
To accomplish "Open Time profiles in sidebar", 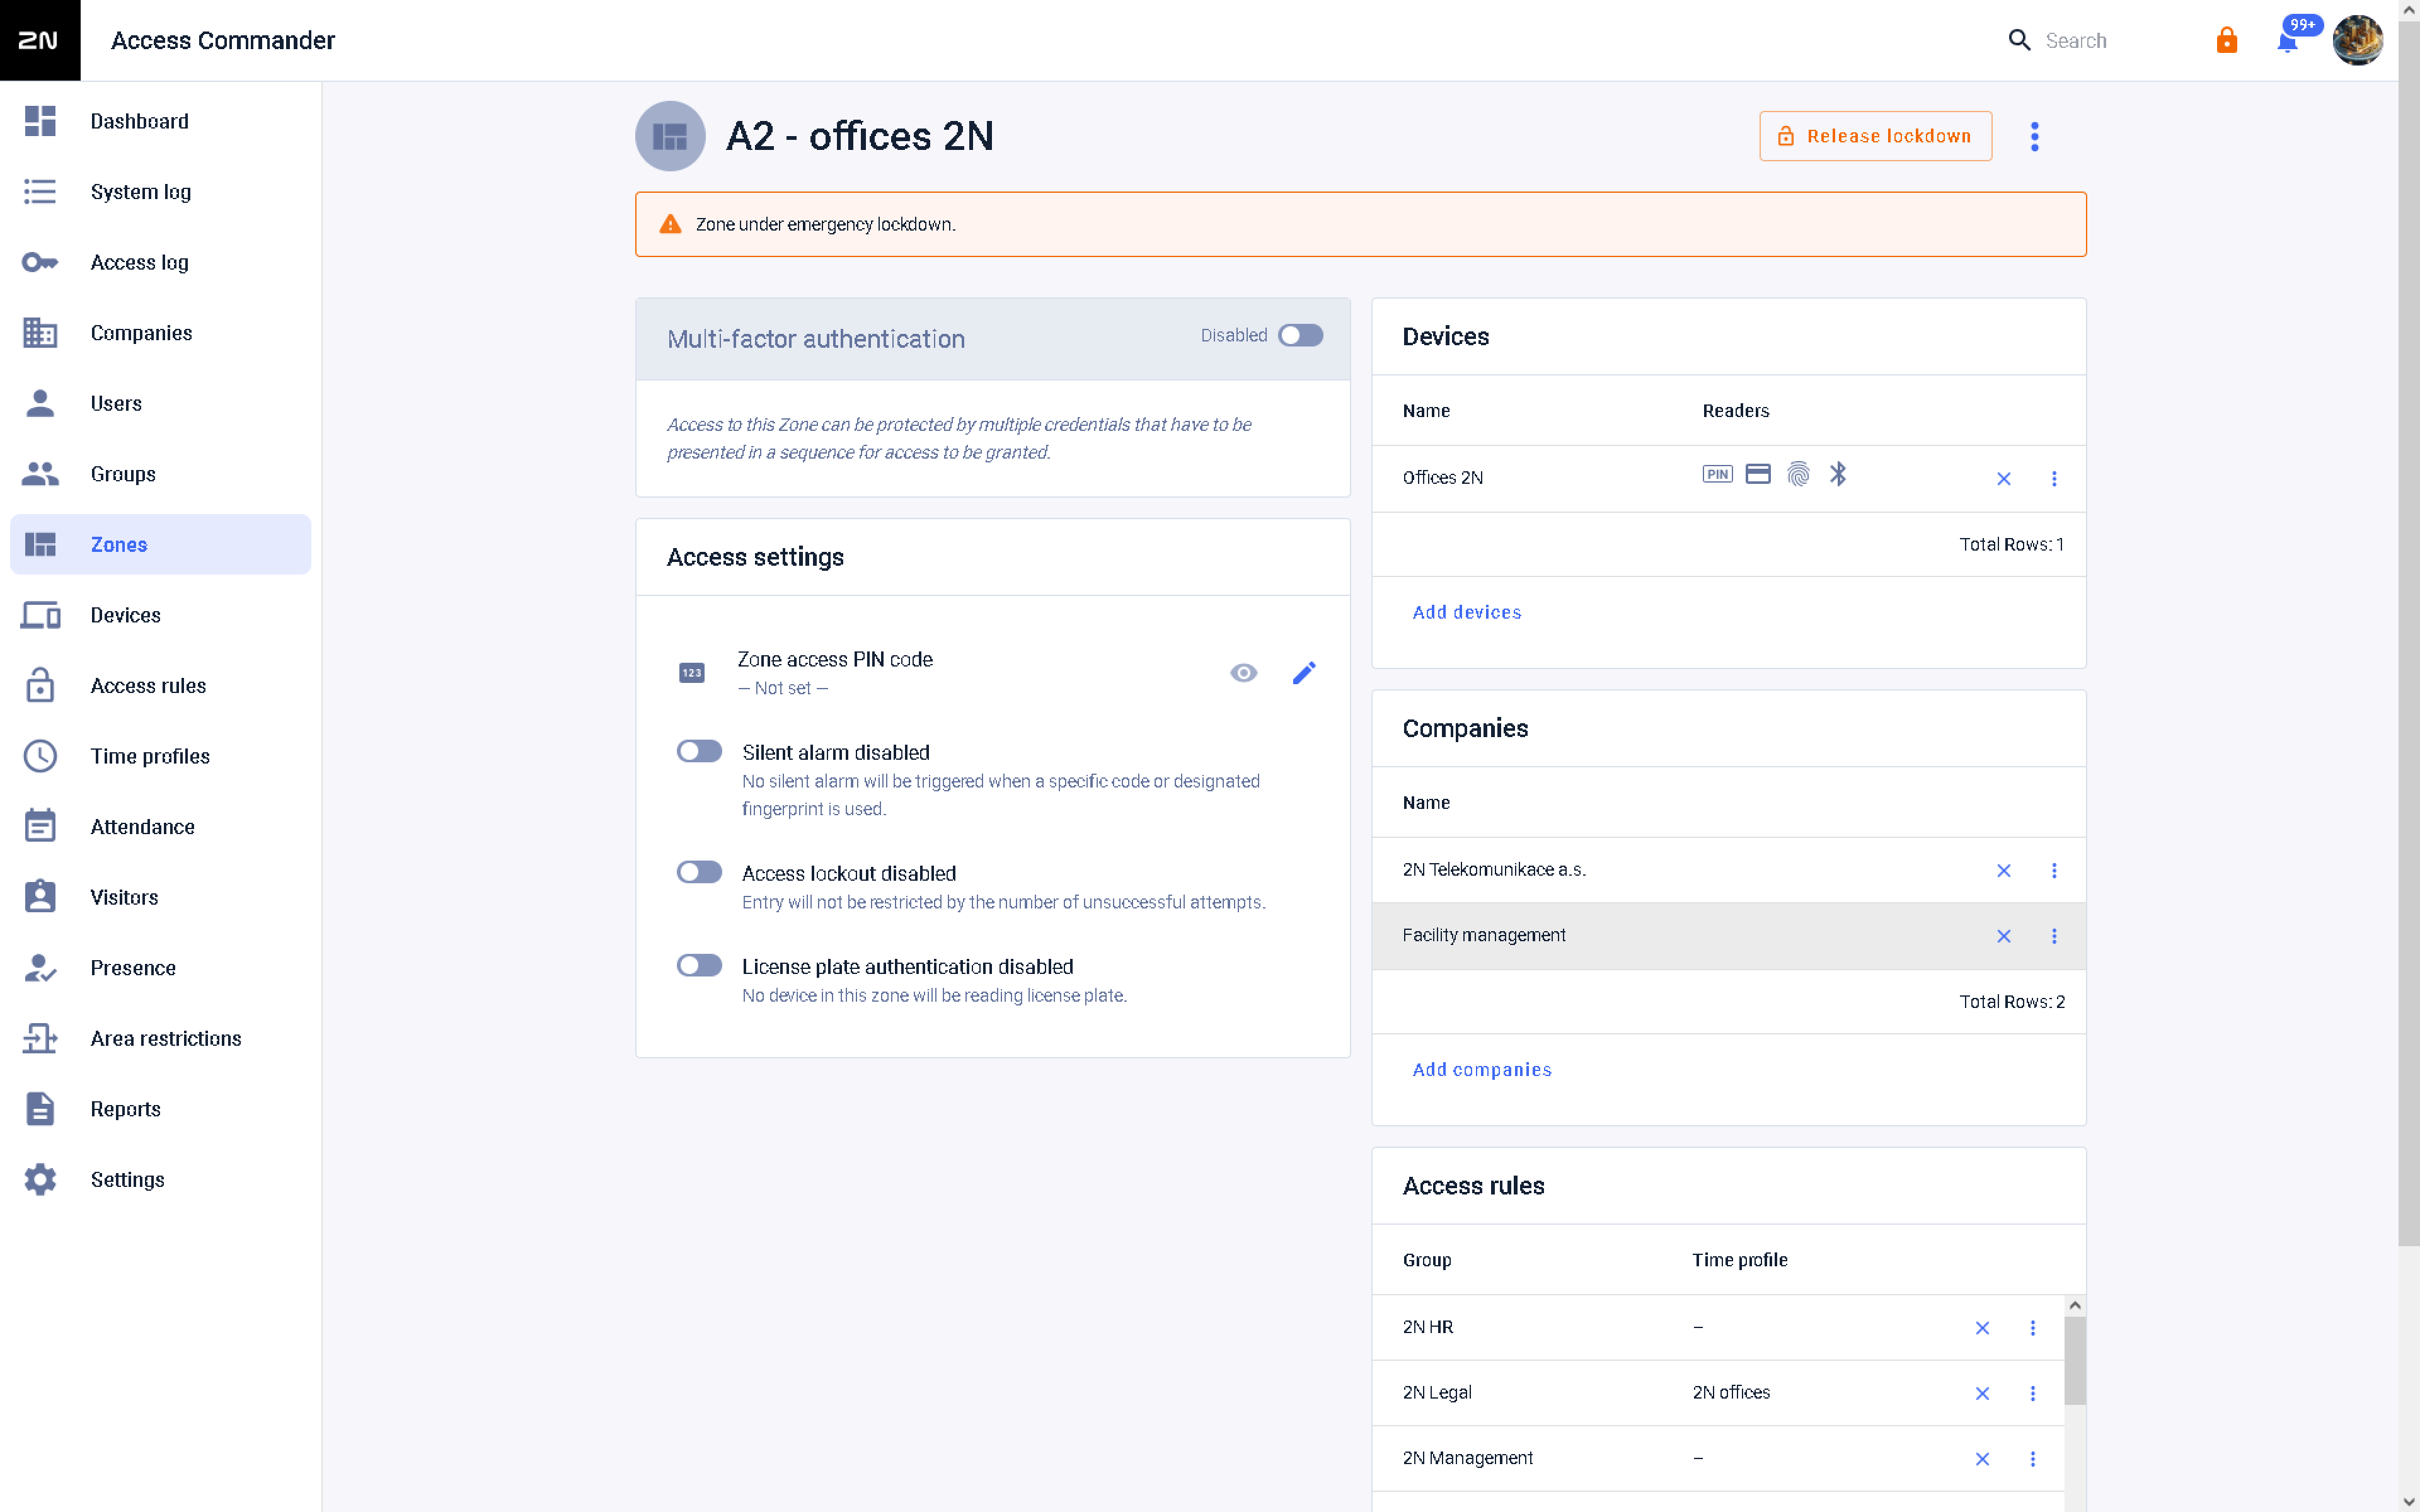I will [x=160, y=756].
